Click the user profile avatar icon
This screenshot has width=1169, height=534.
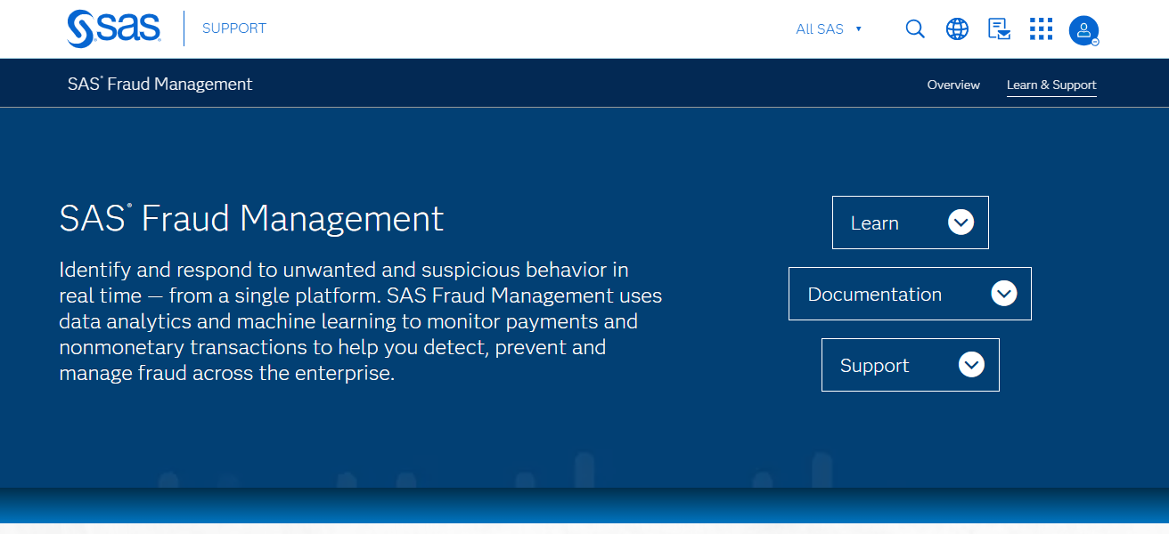click(1083, 30)
